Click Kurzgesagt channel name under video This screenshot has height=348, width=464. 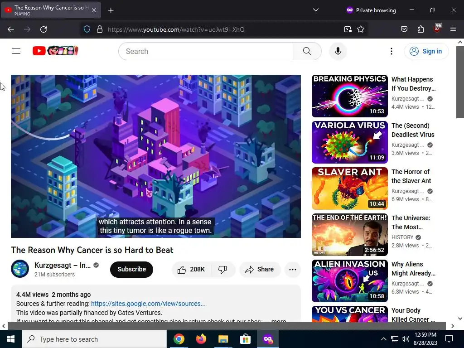tap(63, 265)
